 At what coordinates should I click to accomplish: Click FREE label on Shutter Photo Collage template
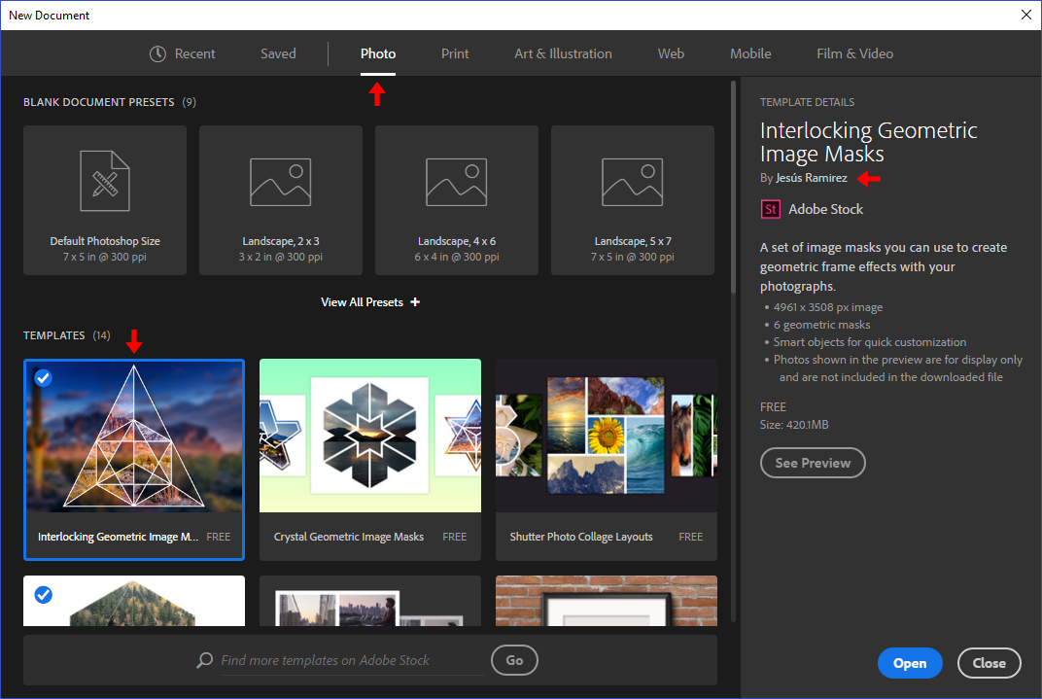[690, 537]
